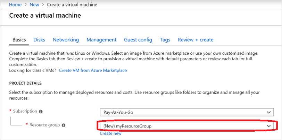
Task: Follow the Create VM from Azure Marketplace link
Action: [93, 70]
